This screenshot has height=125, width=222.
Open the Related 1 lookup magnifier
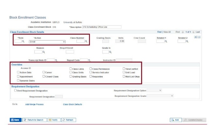coord(166,41)
